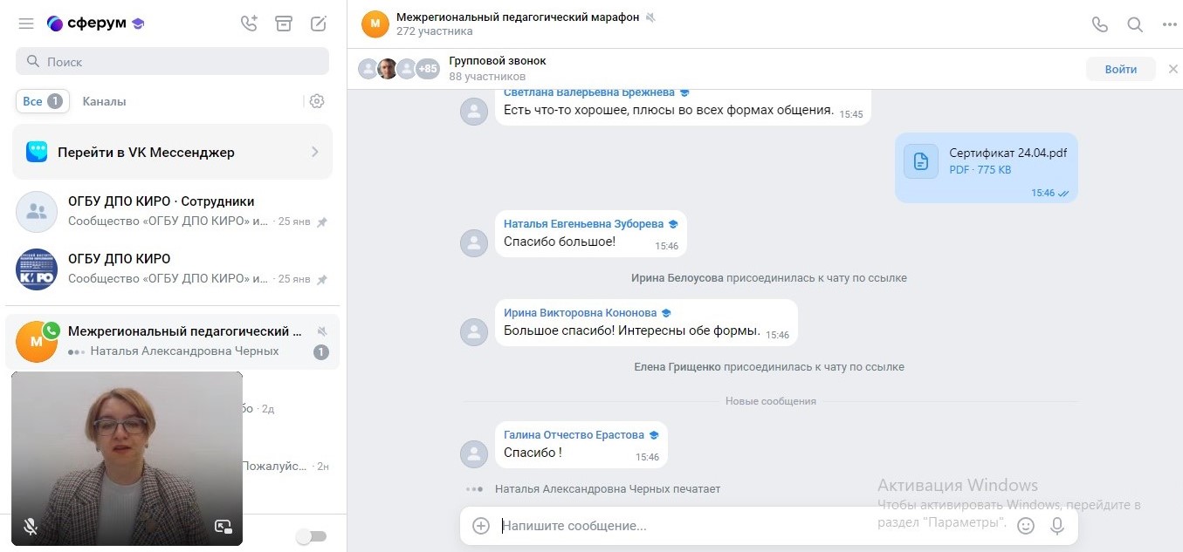
Task: Open Перейти в VK Мессенджер chevron
Action: (x=315, y=152)
